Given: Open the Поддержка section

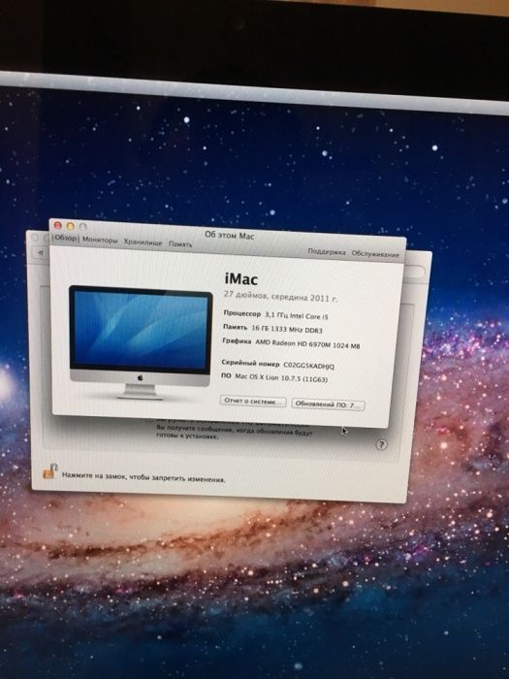Looking at the screenshot, I should pyautogui.click(x=327, y=252).
